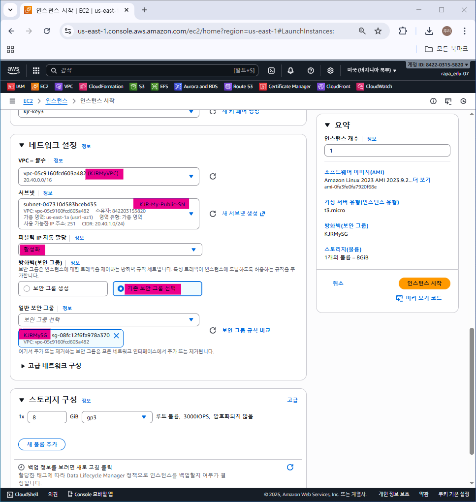
Task: Click '취소' to cancel launch
Action: (338, 283)
